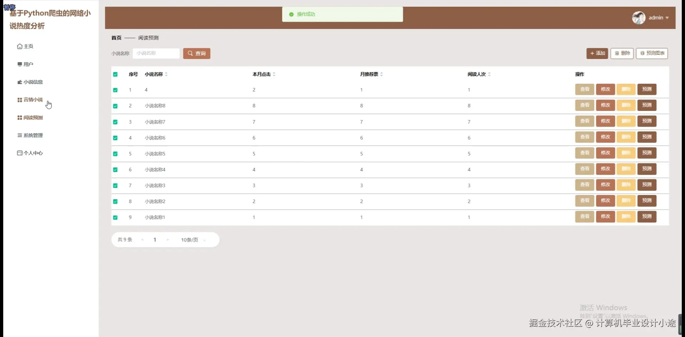Open the 预测图表 chart button
685x337 pixels.
pos(652,53)
